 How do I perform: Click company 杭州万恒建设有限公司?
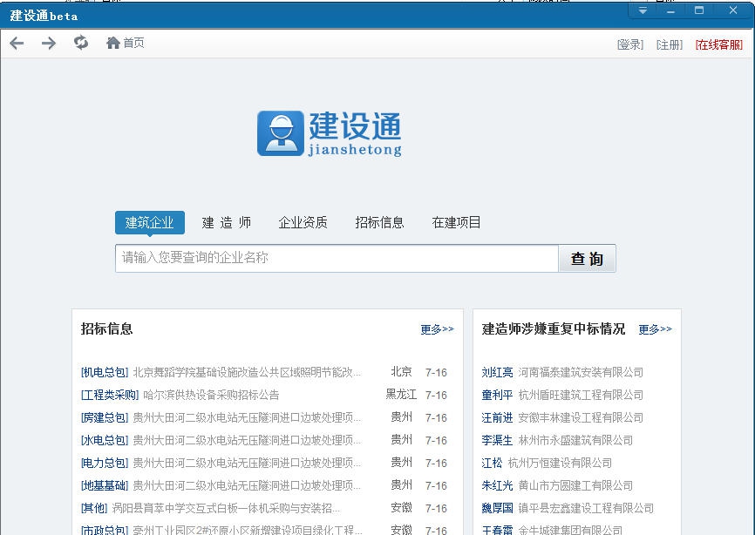[x=560, y=463]
